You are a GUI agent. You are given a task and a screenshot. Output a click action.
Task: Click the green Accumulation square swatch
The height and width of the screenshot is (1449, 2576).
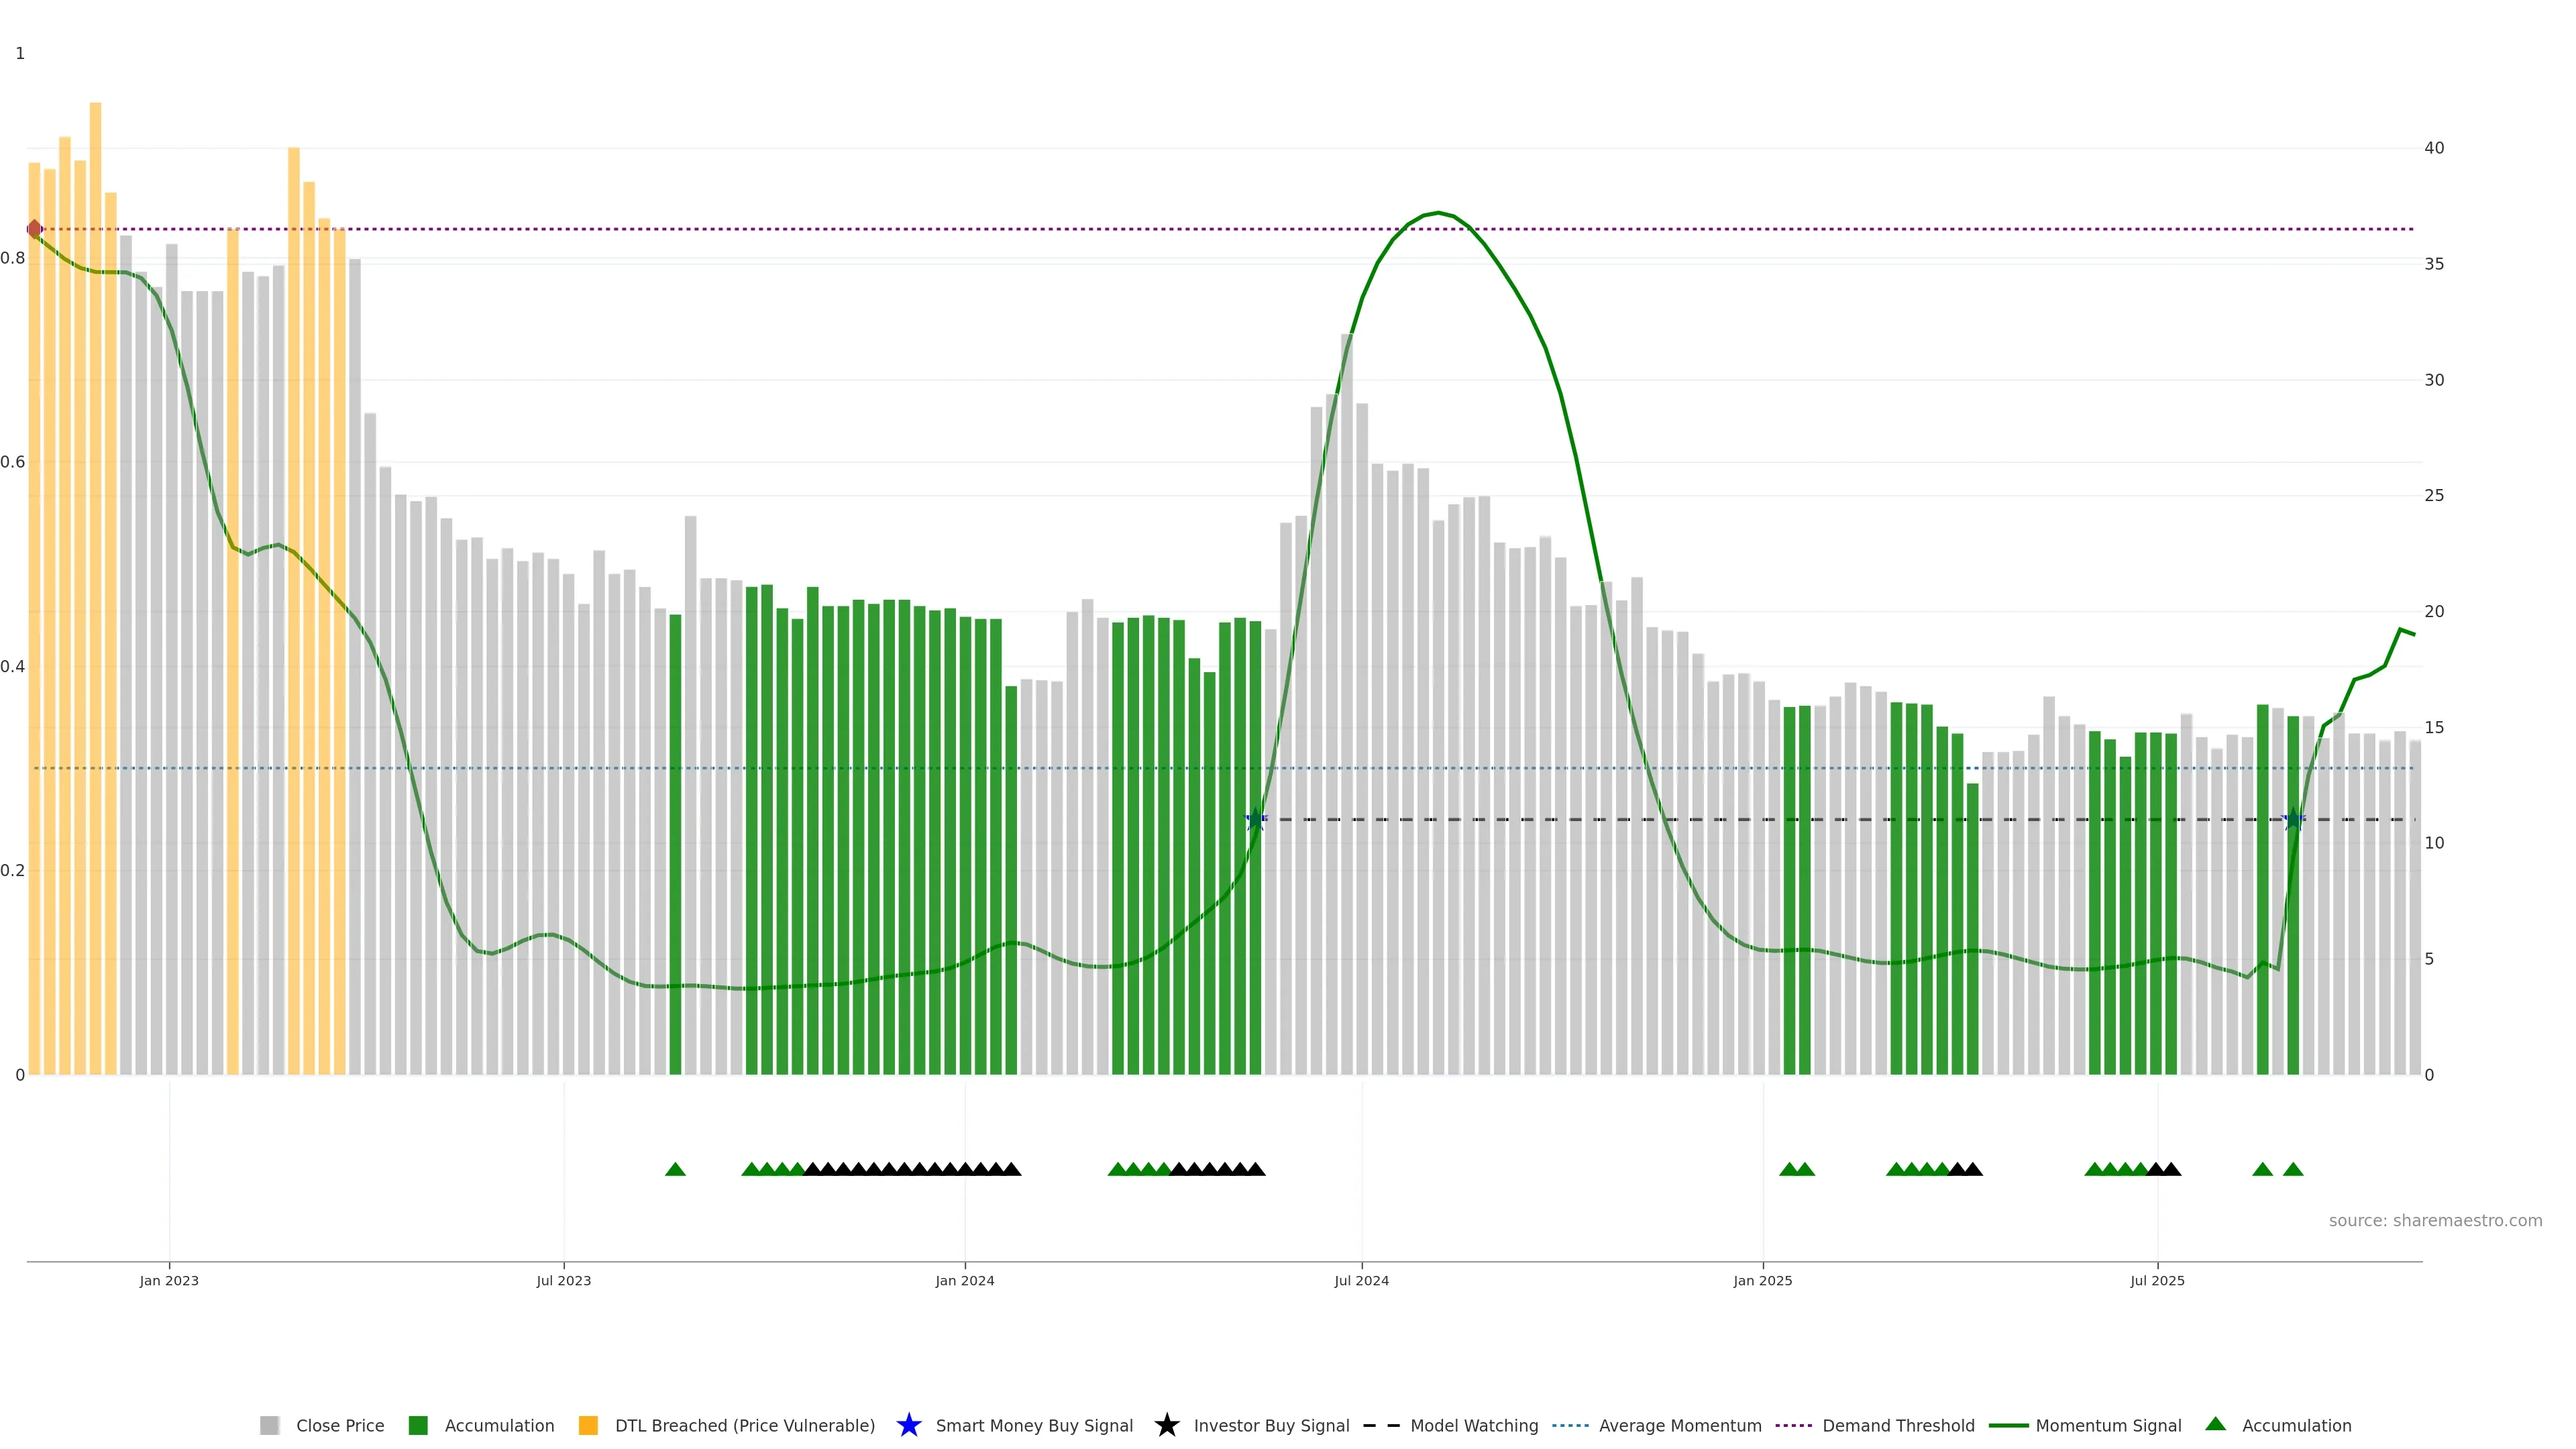[418, 1425]
